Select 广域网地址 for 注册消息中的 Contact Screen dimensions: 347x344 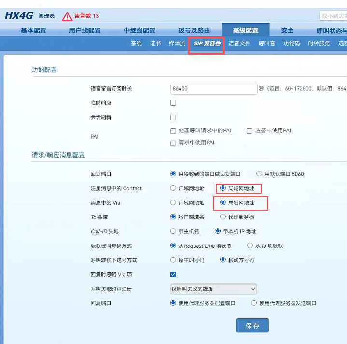pyautogui.click(x=173, y=188)
